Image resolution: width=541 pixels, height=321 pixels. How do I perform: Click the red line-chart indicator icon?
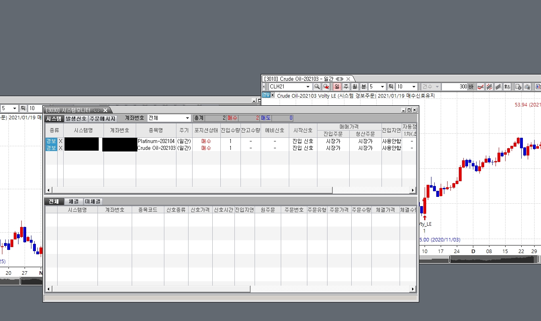(x=480, y=87)
